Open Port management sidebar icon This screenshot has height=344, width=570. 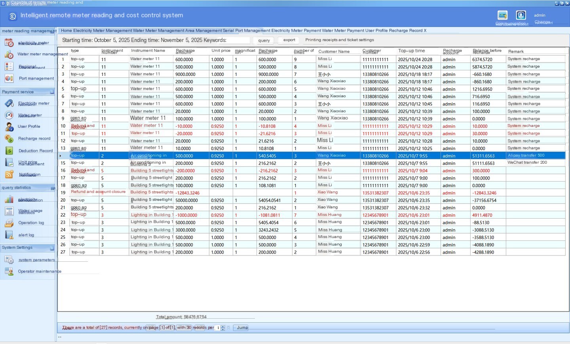click(9, 78)
